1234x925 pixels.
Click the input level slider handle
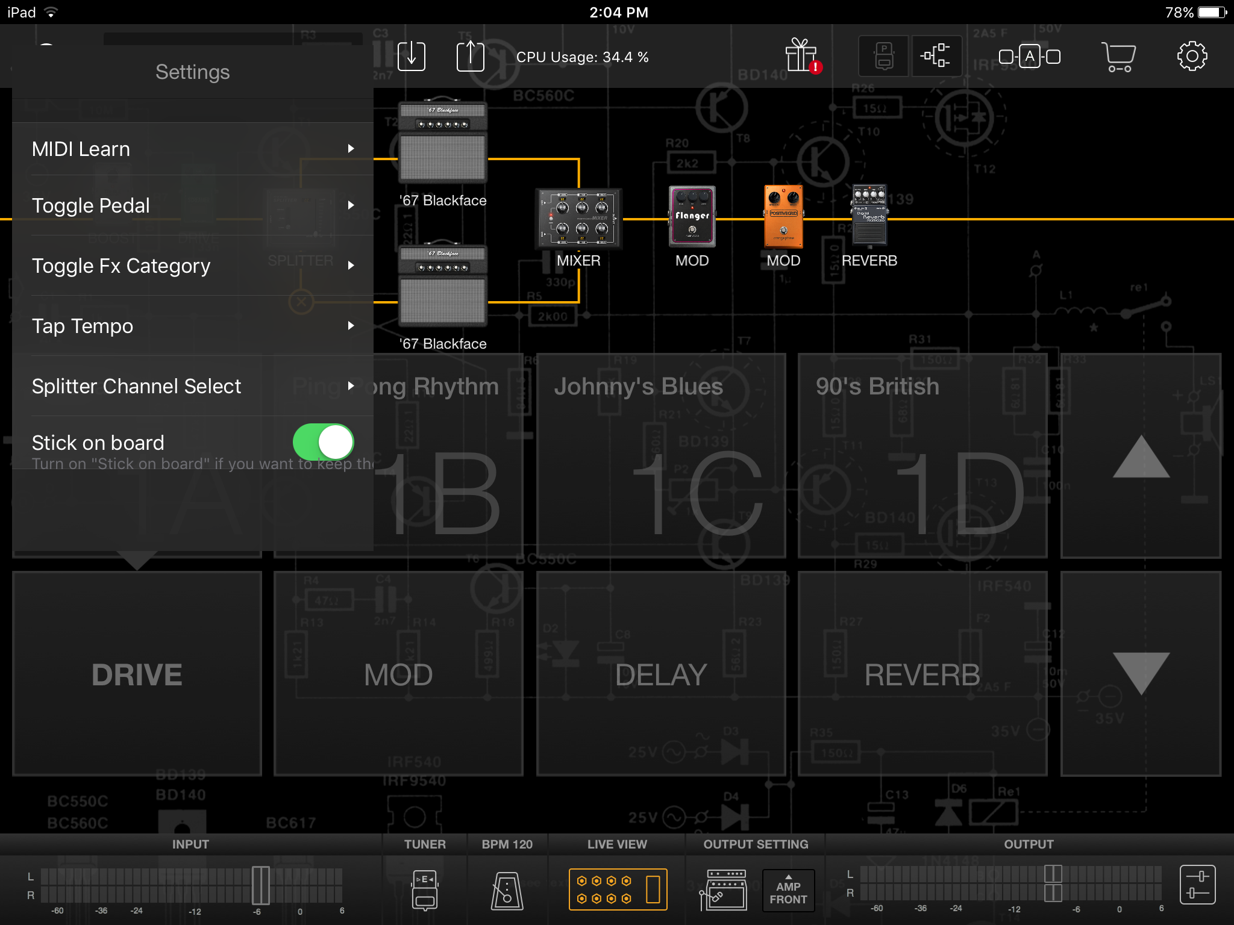coord(260,885)
